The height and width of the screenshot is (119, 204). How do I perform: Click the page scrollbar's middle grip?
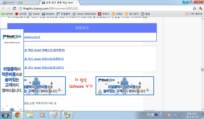[202, 70]
